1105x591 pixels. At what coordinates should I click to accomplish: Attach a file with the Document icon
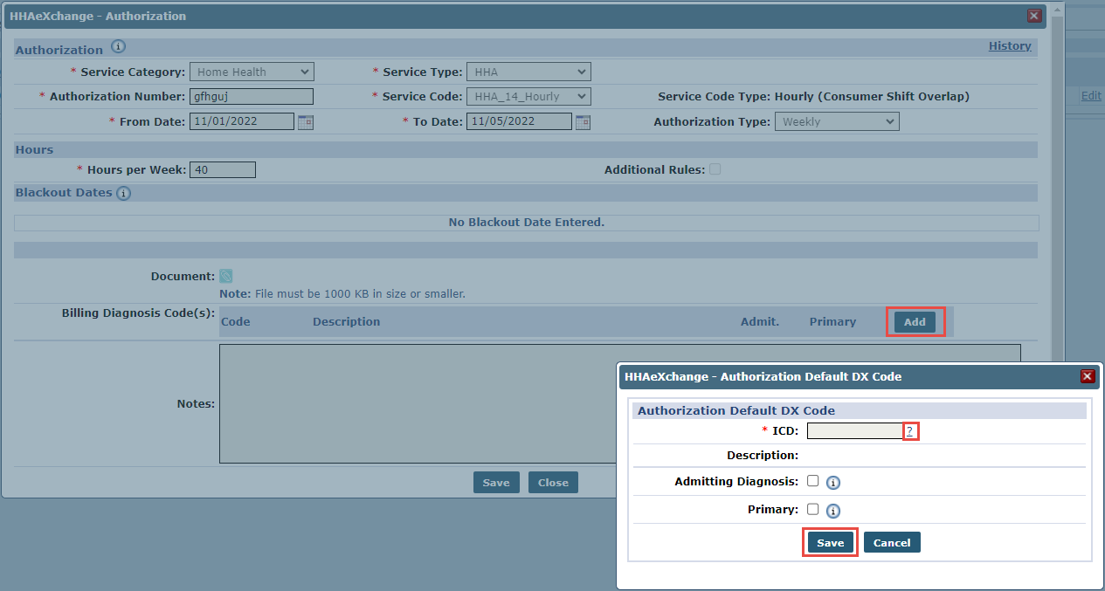(x=226, y=276)
